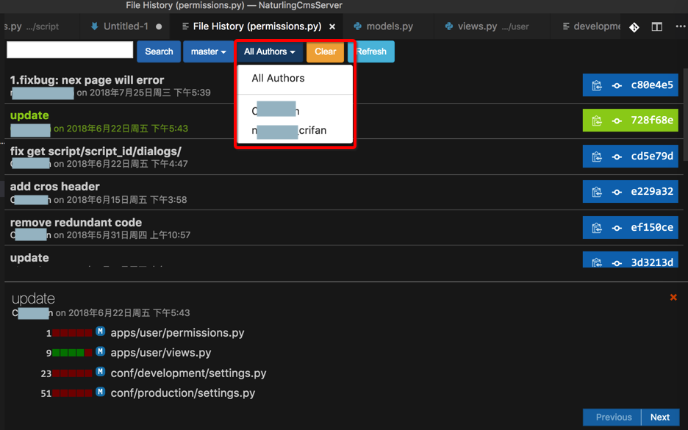
Task: Copy commit info icon for e229a32
Action: tap(596, 192)
